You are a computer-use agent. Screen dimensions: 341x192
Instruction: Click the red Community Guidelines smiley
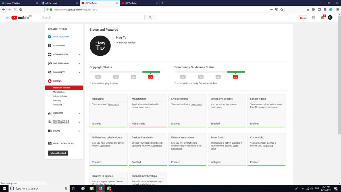click(x=236, y=77)
